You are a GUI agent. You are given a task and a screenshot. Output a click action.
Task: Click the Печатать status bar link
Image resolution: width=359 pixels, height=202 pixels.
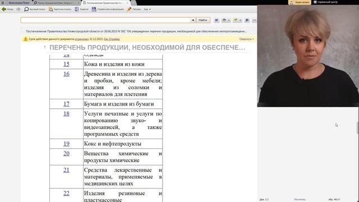click(x=300, y=200)
